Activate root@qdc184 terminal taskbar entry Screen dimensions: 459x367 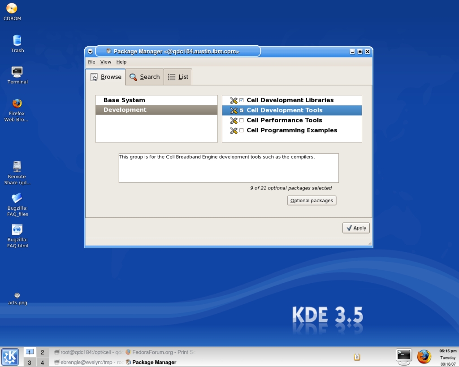coord(88,352)
